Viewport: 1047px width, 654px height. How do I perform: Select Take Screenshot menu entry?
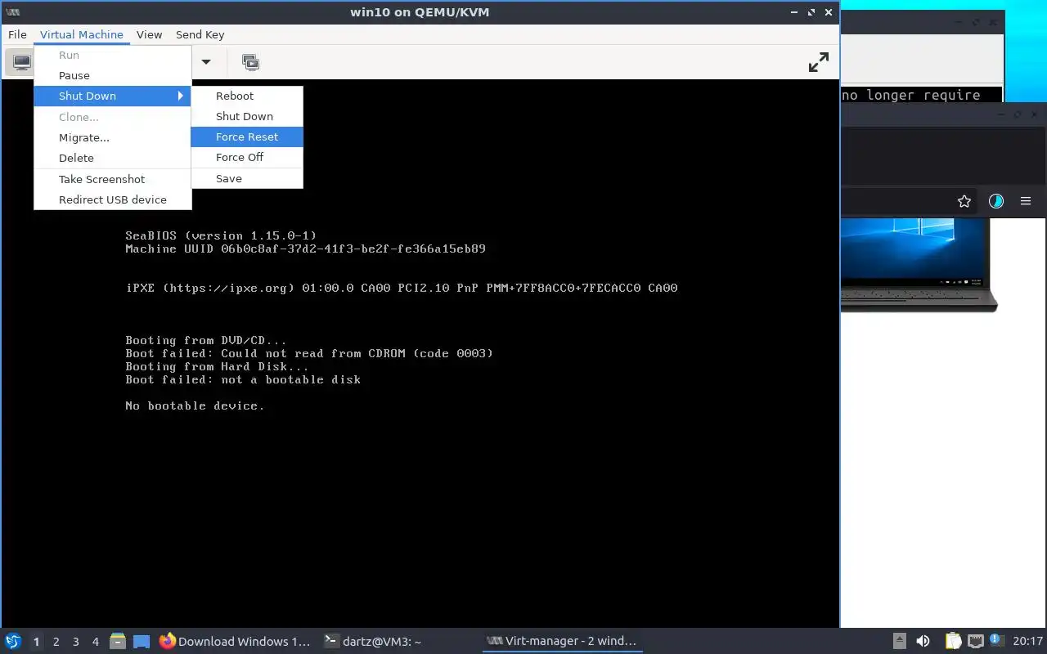(x=113, y=179)
